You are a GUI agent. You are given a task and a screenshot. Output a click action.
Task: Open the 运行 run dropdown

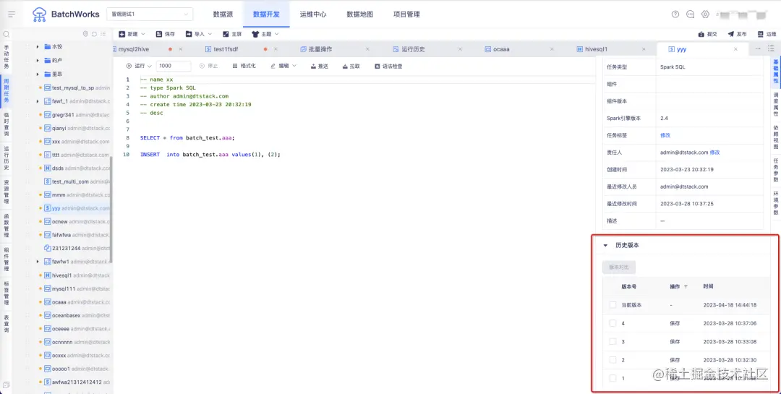tap(139, 66)
